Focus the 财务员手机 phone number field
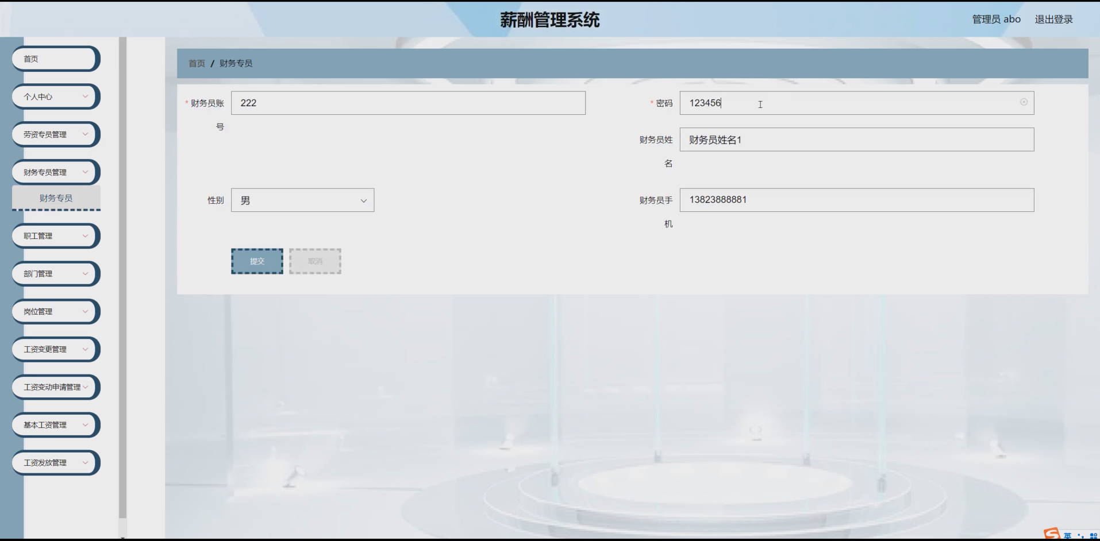 coord(856,200)
